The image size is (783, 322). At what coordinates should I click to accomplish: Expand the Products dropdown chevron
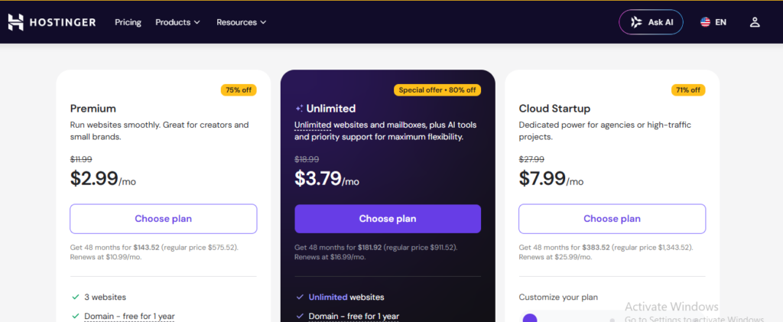[197, 22]
